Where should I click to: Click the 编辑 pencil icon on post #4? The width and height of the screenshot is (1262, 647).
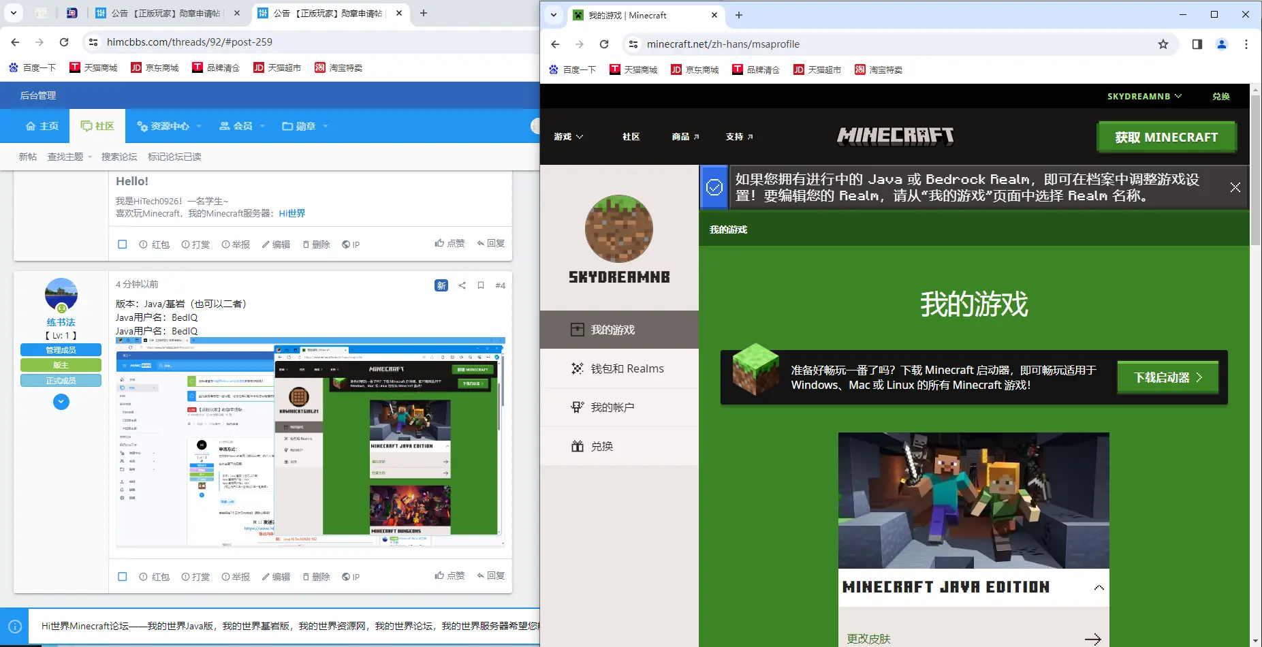click(x=276, y=576)
